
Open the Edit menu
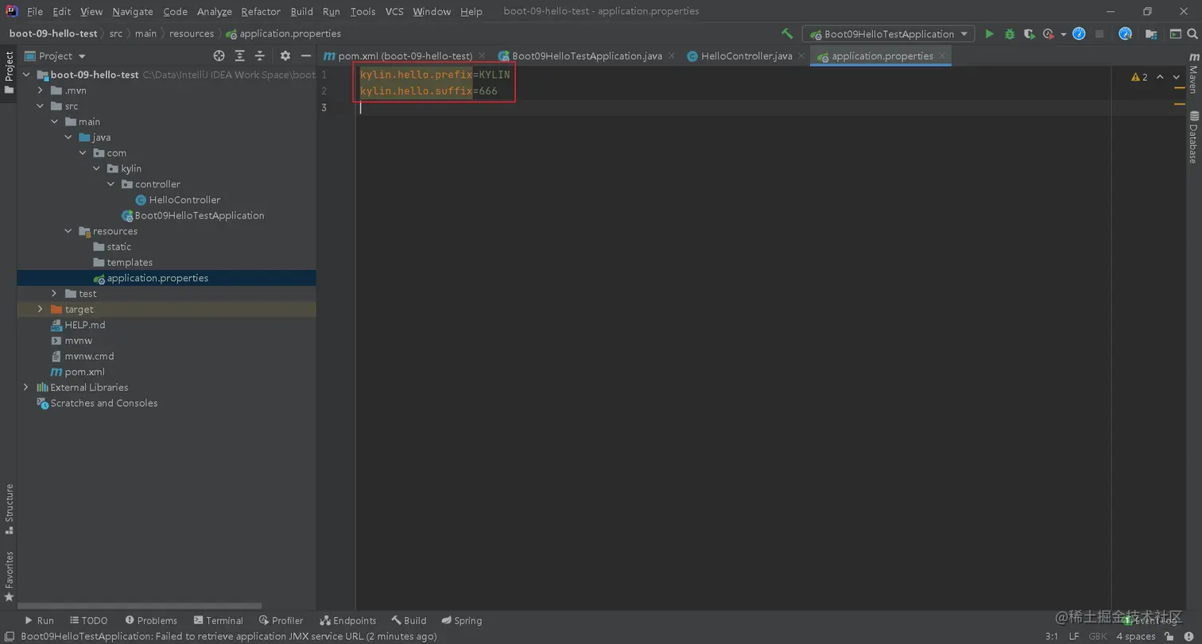click(61, 12)
